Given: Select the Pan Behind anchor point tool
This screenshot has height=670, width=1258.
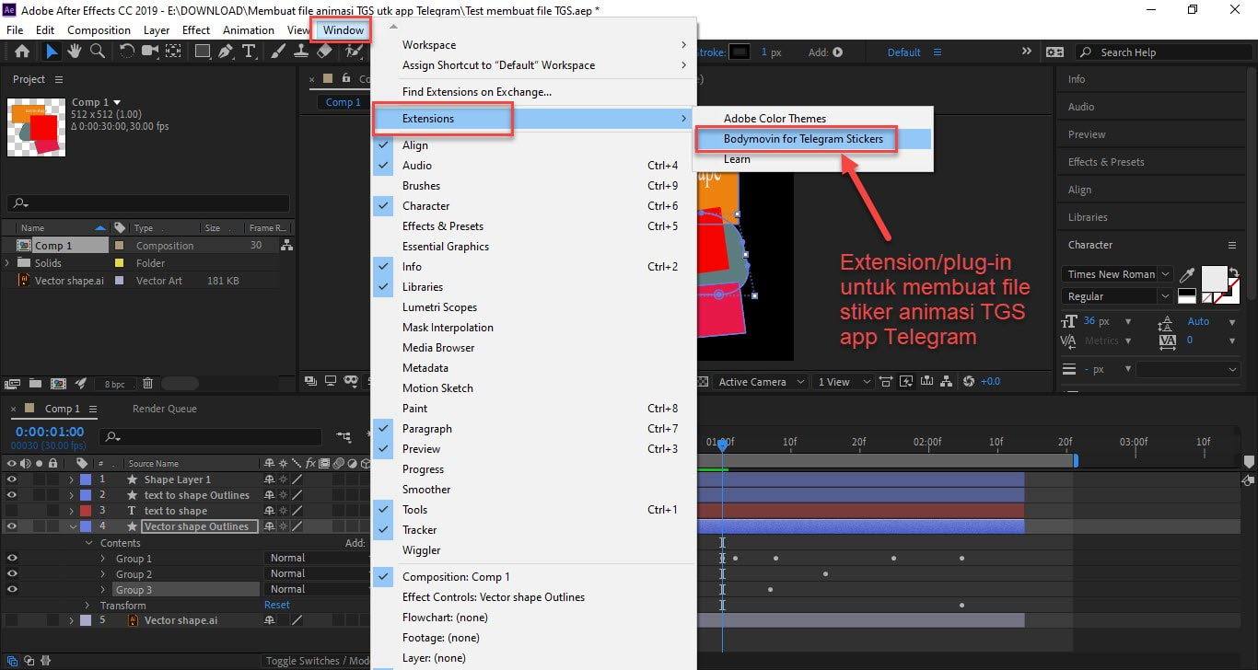Looking at the screenshot, I should pos(173,52).
